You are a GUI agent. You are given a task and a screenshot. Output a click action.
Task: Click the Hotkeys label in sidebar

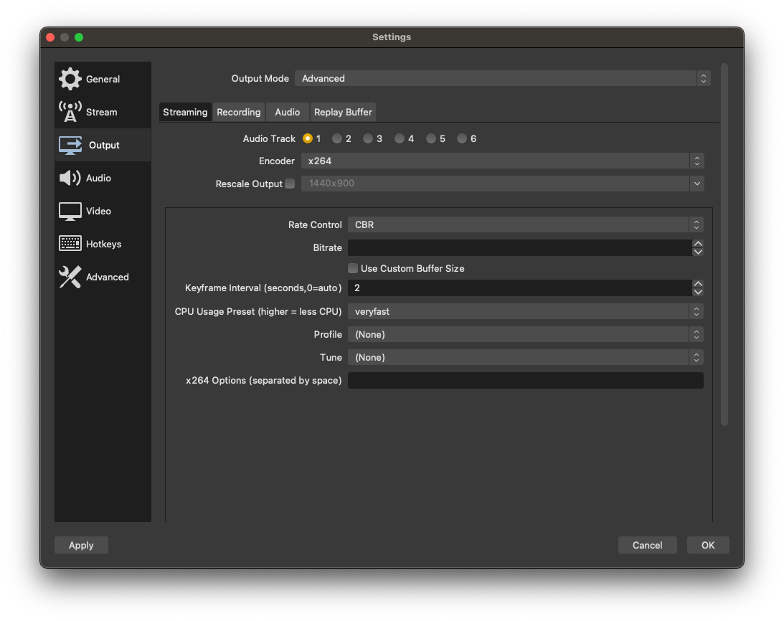click(x=103, y=244)
